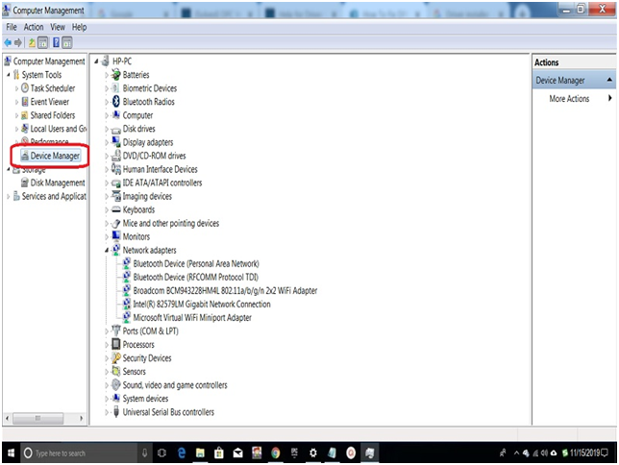Screen dimensions: 619x465
Task: Open the View menu
Action: click(x=58, y=27)
